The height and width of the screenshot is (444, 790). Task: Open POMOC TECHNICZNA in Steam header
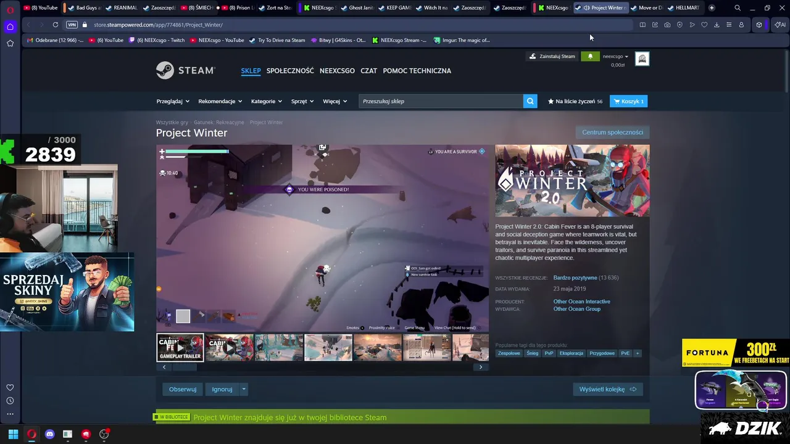417,70
